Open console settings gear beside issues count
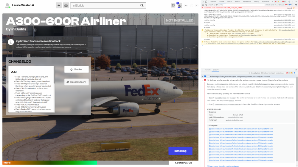 296,5
